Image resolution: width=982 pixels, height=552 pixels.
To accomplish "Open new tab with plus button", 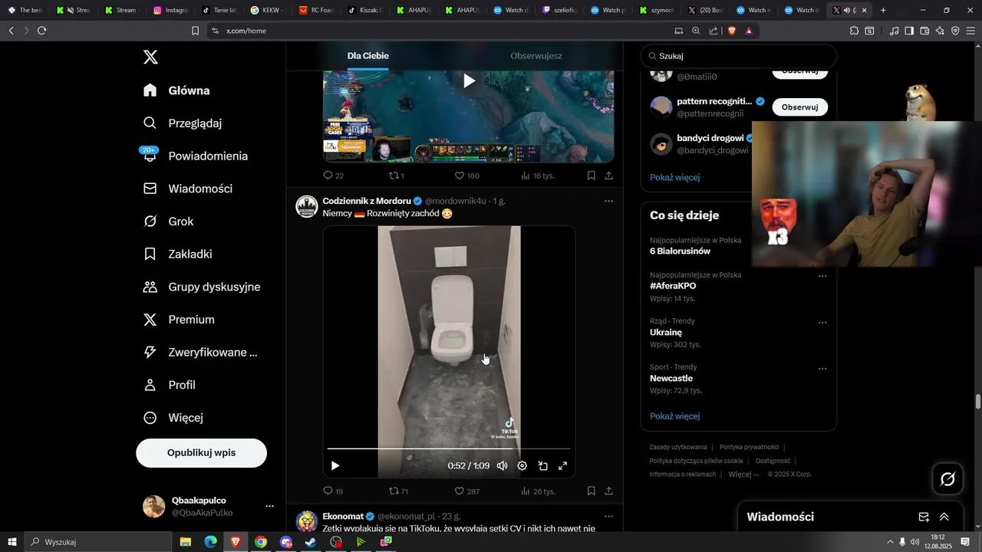I will tap(883, 10).
